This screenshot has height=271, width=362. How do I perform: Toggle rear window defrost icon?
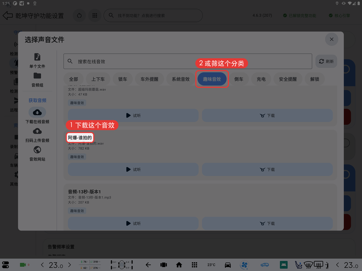319,265
